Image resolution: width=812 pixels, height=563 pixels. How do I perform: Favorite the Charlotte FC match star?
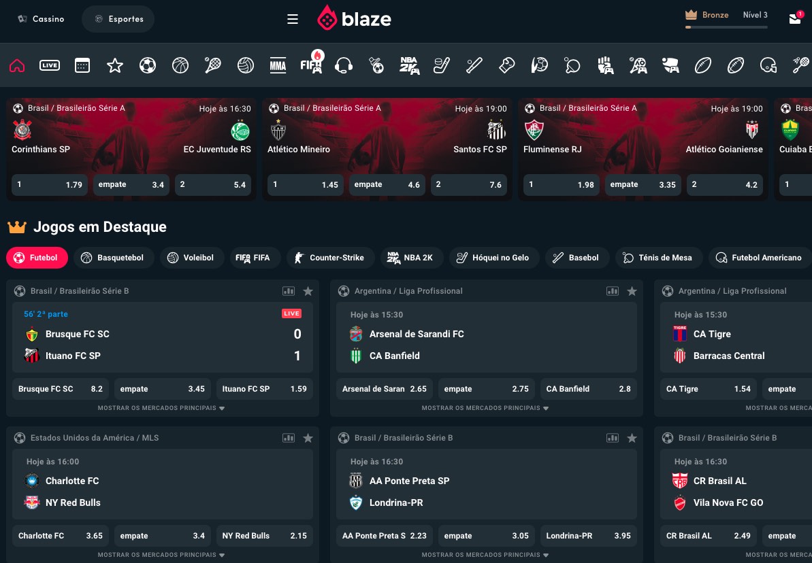click(x=308, y=438)
